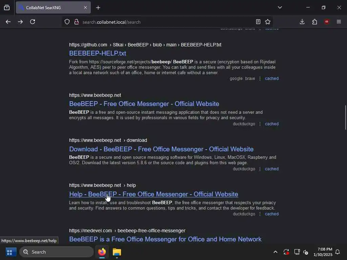This screenshot has height=260, width=347.
Task: Click 'brave' engine label under BEEBEEP-HELP.txt
Action: click(250, 79)
